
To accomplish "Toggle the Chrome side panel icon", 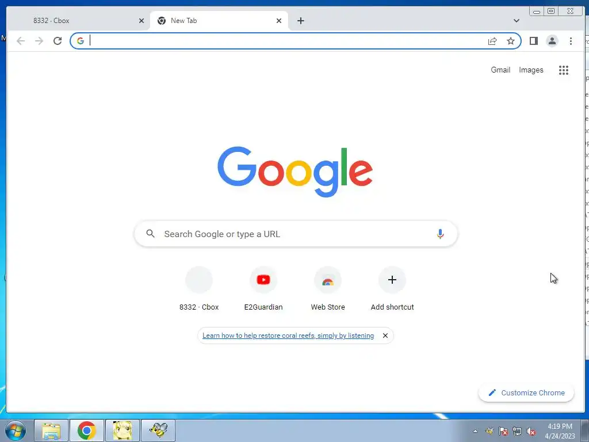I will click(x=533, y=41).
